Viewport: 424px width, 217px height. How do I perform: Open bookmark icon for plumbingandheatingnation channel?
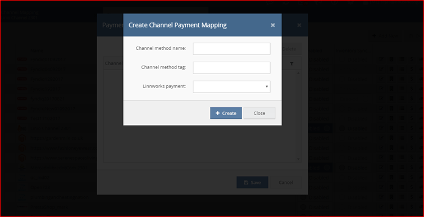pos(391,197)
